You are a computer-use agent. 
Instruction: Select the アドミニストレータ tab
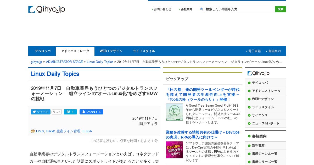75,51
